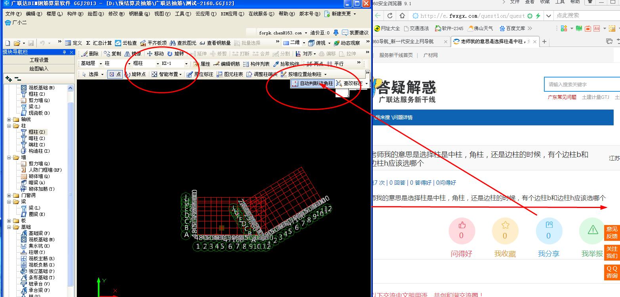
Task: Click the 汇总计算 sum calculation tool
Action: pyautogui.click(x=99, y=43)
